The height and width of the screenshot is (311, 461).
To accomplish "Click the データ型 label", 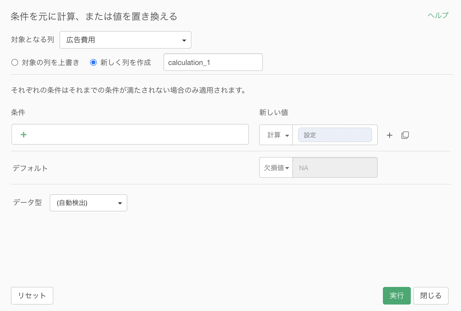I will [27, 202].
